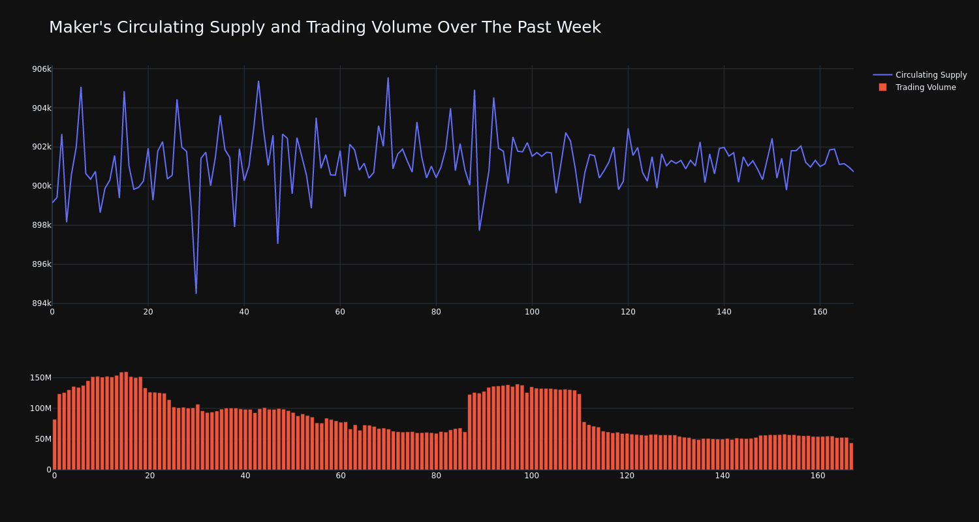Click the 898k supply axis label
The height and width of the screenshot is (522, 979).
click(42, 226)
